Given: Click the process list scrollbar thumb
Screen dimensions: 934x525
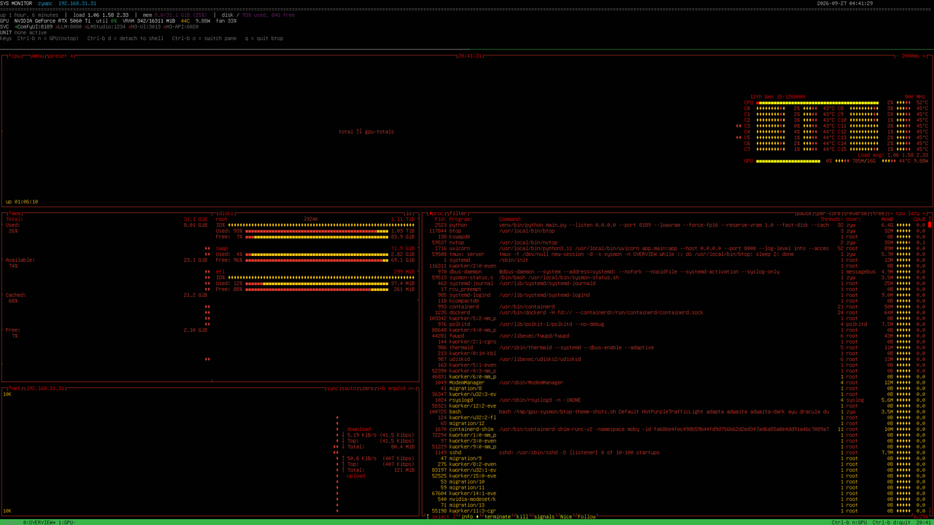Looking at the screenshot, I should pyautogui.click(x=929, y=225).
